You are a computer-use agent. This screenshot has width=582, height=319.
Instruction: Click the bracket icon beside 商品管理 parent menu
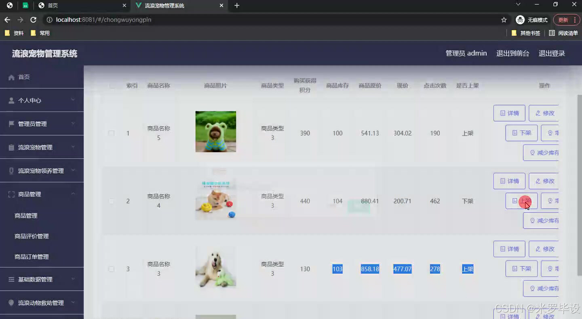(11, 194)
